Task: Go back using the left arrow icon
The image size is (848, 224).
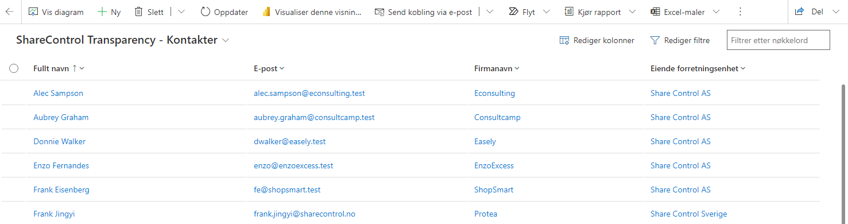Action: point(10,11)
